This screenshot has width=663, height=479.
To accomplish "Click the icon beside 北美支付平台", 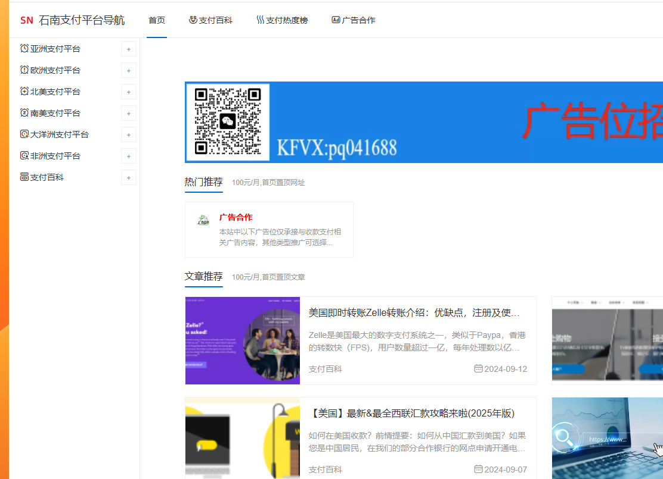I will pyautogui.click(x=24, y=91).
